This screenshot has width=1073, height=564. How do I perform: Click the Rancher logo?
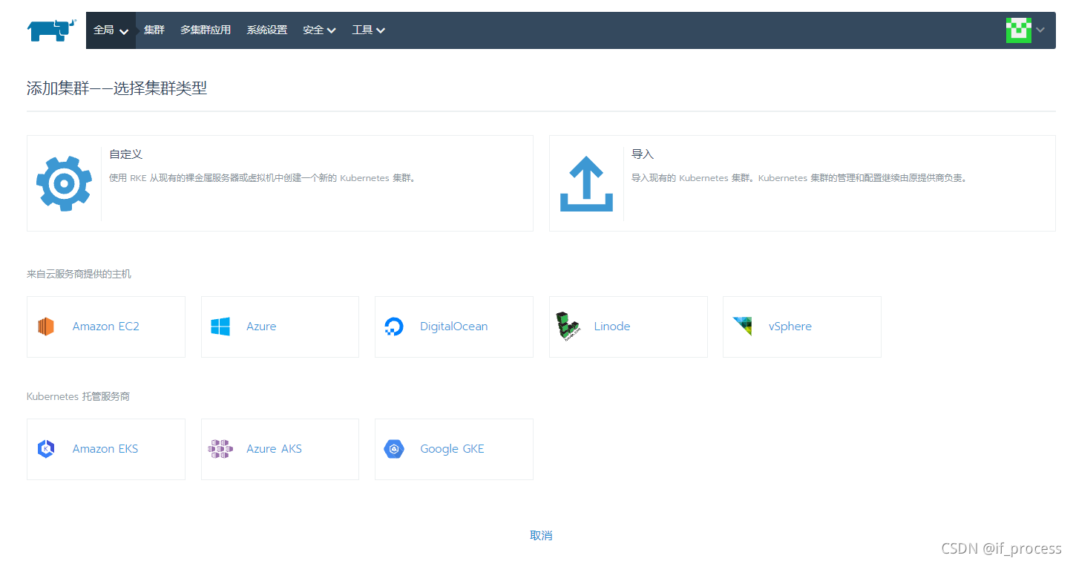point(52,30)
